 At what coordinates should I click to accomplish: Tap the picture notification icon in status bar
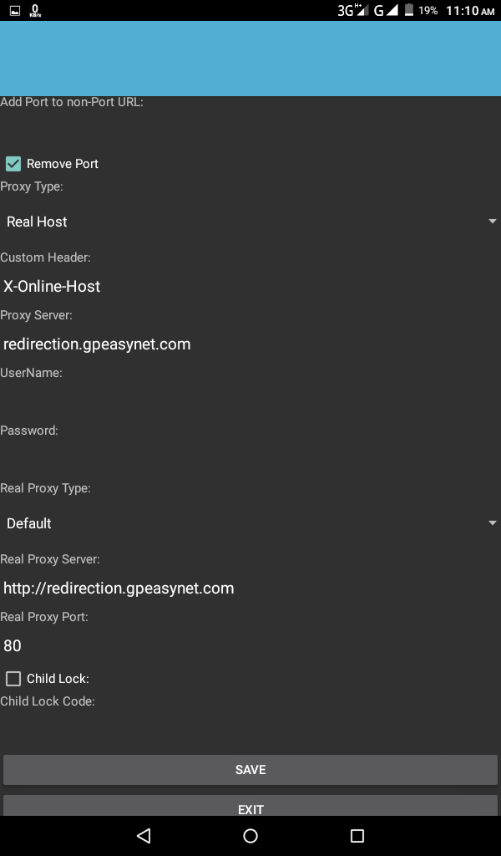[14, 11]
